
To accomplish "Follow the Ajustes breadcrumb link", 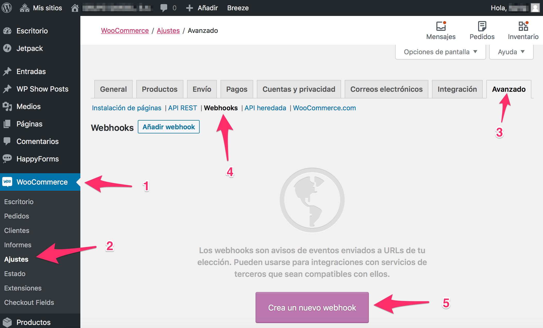I will [x=168, y=31].
